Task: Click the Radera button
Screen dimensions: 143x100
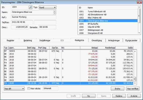Action: (119, 96)
